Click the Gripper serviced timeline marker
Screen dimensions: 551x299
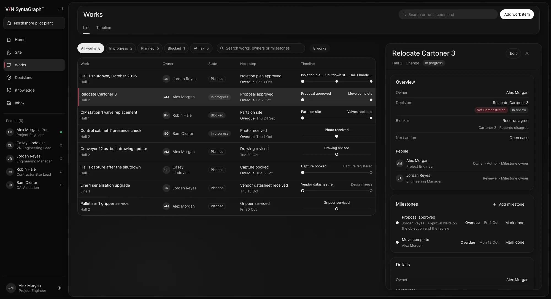coord(336,209)
